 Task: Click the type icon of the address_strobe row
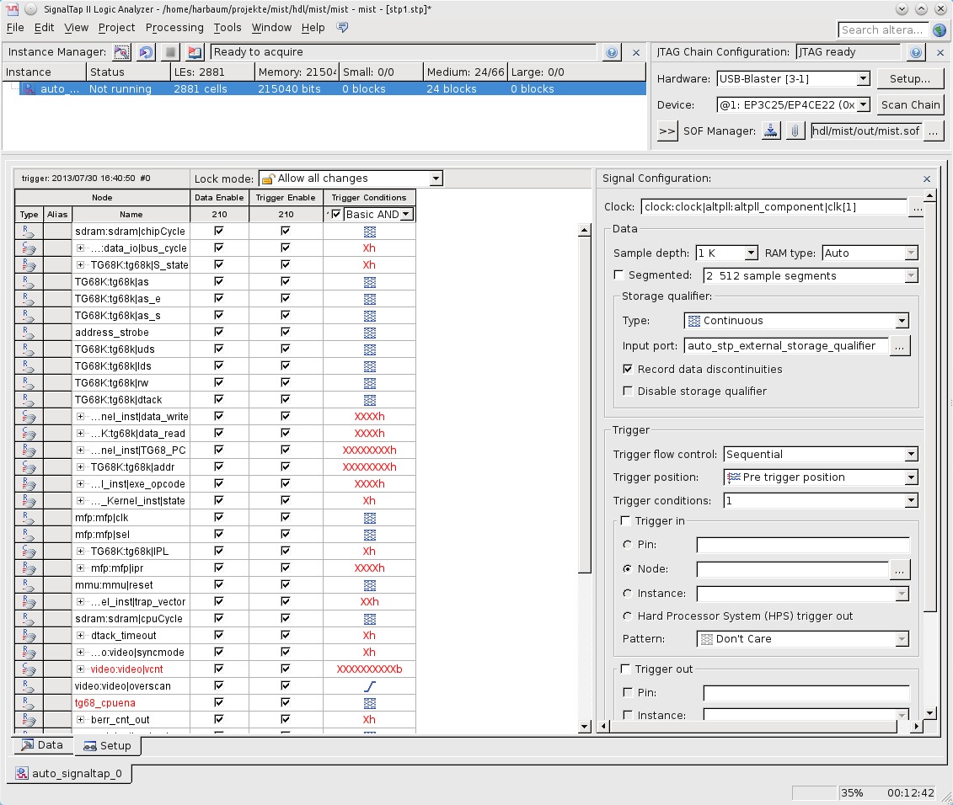click(28, 333)
